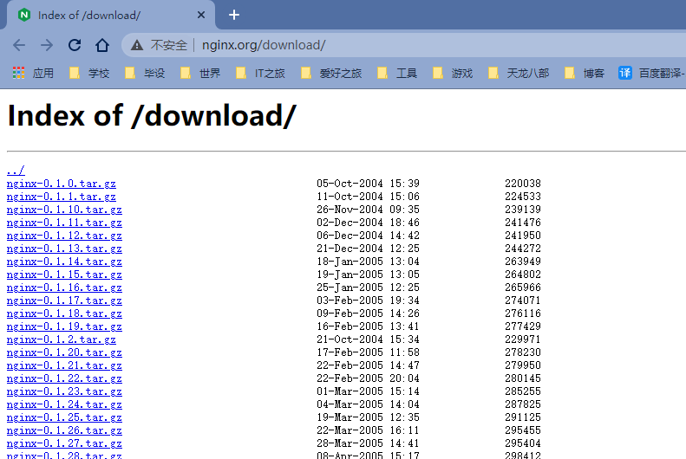Go forward with the forward arrow

pos(47,45)
